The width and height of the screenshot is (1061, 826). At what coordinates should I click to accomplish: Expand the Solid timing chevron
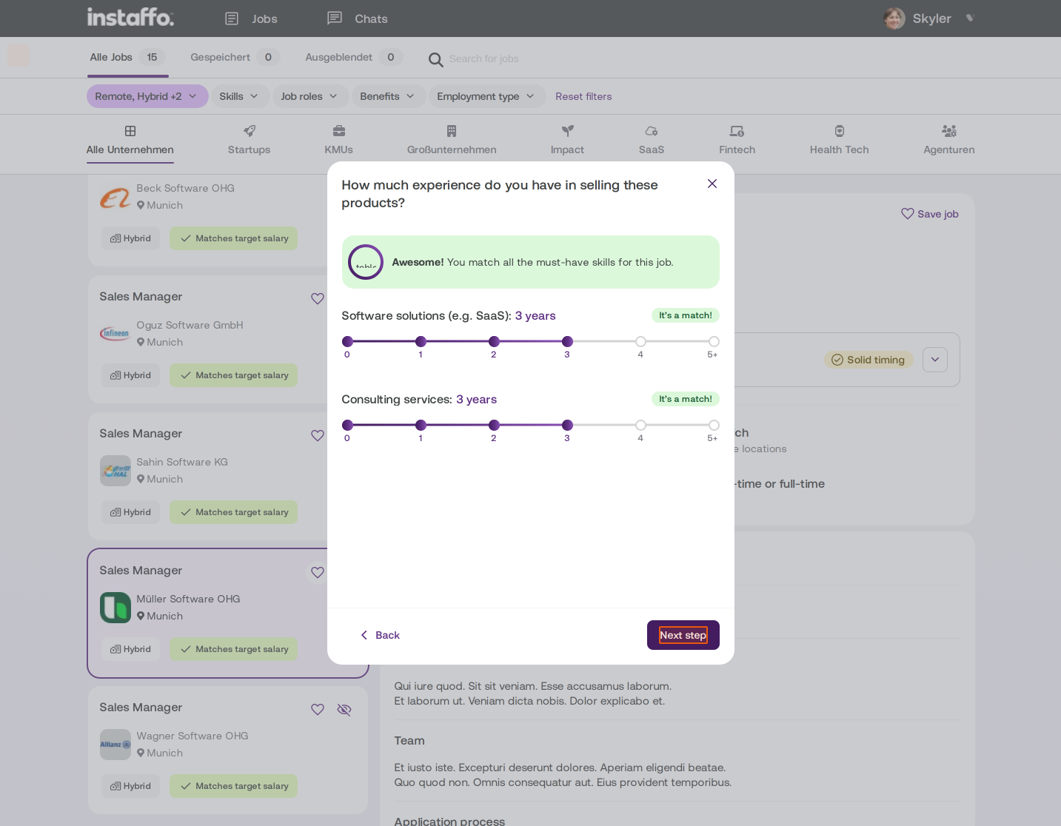[935, 360]
